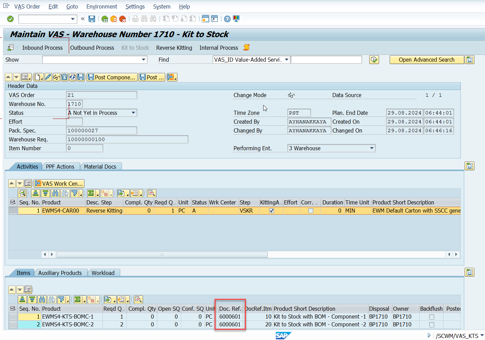
Task: Click the Find search value input field
Action: click(326, 60)
